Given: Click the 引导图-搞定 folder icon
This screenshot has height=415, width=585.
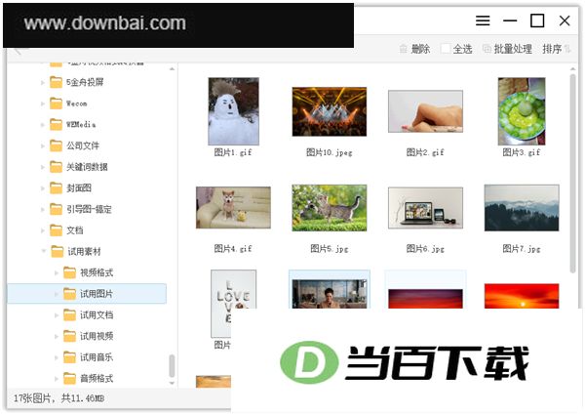Looking at the screenshot, I should [56, 209].
